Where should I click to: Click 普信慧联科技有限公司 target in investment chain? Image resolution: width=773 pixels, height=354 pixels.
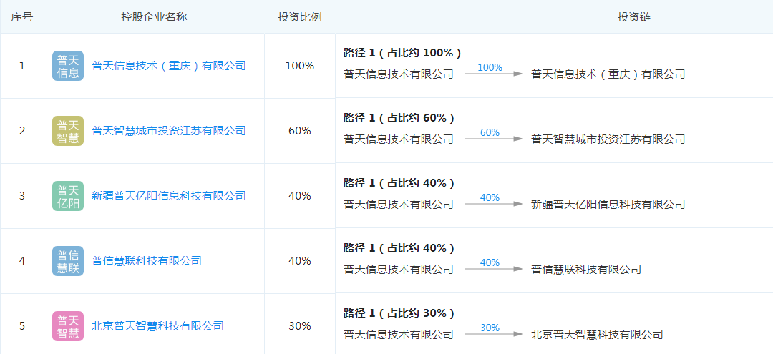click(585, 270)
